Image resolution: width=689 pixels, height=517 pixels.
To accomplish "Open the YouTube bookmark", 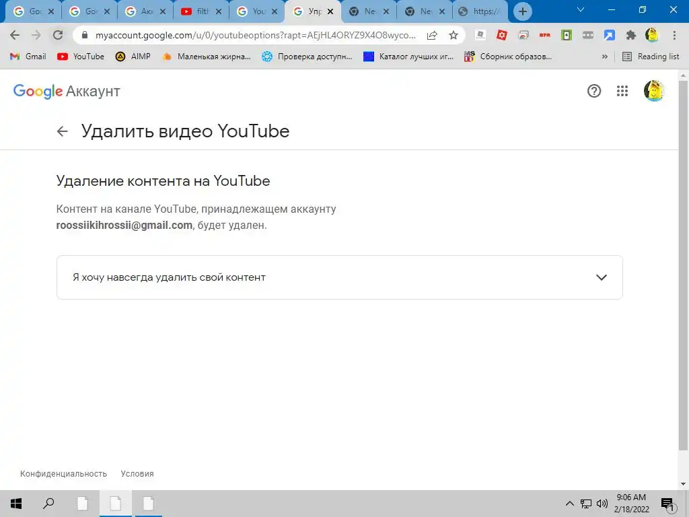I will (81, 57).
